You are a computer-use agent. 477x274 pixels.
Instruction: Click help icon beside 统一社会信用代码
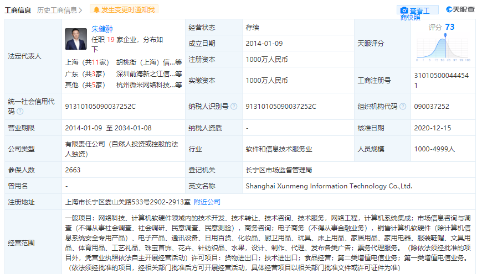(x=20, y=112)
